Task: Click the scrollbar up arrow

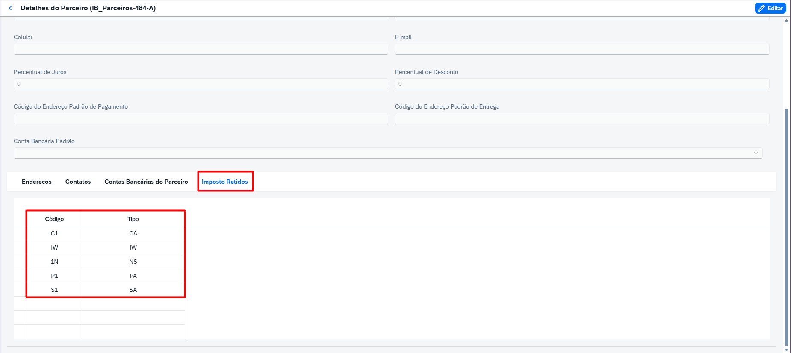Action: click(x=786, y=21)
